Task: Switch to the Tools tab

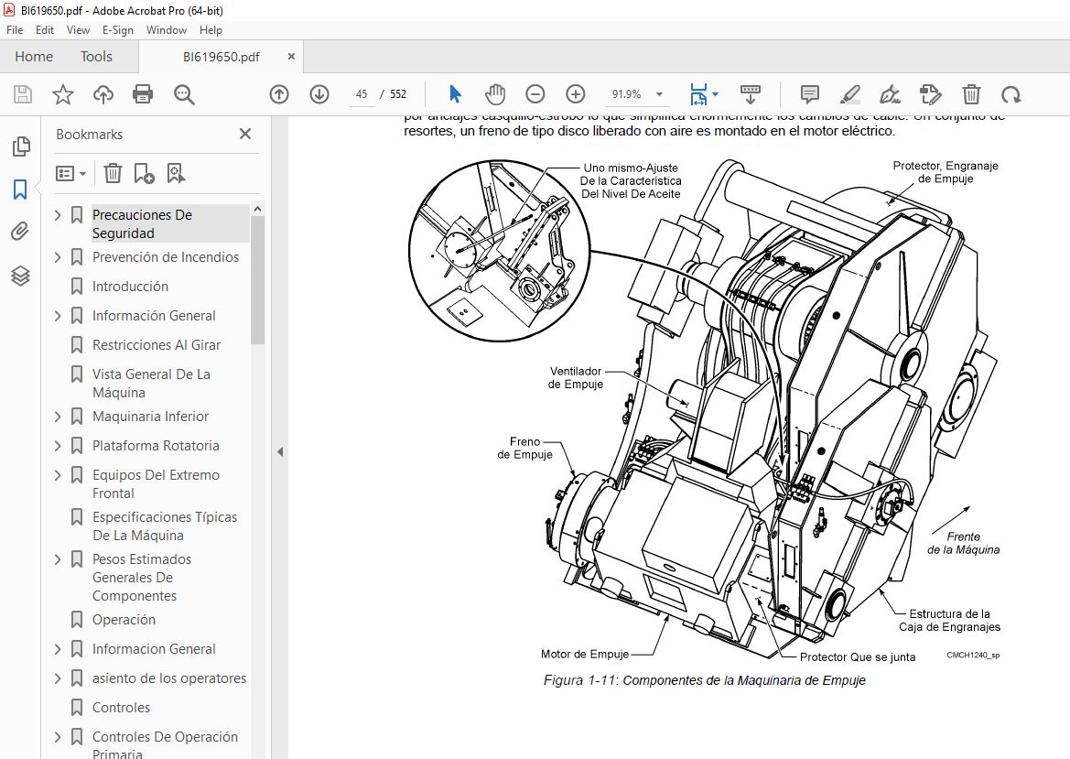Action: (96, 57)
